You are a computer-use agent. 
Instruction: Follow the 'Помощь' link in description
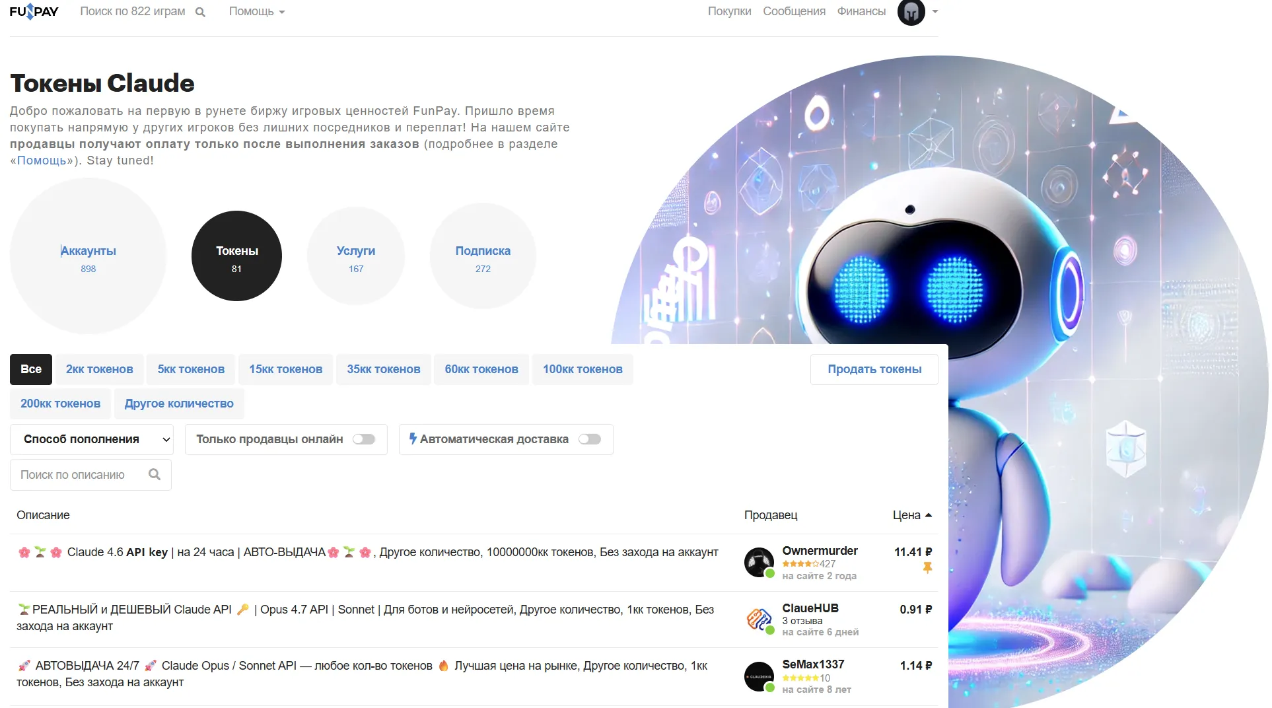pyautogui.click(x=42, y=160)
